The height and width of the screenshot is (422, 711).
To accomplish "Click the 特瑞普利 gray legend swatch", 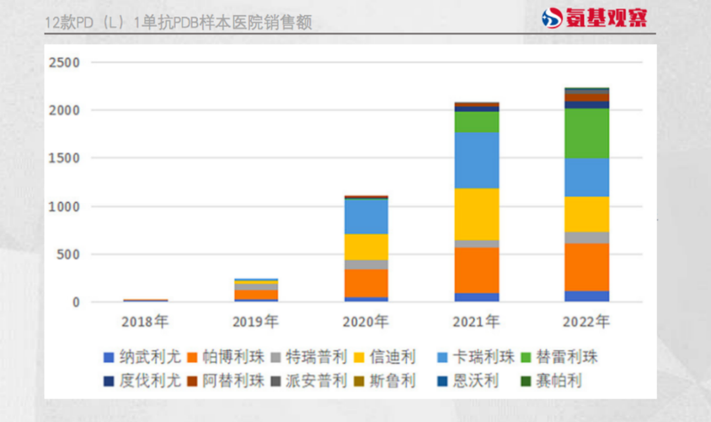I will click(x=276, y=357).
